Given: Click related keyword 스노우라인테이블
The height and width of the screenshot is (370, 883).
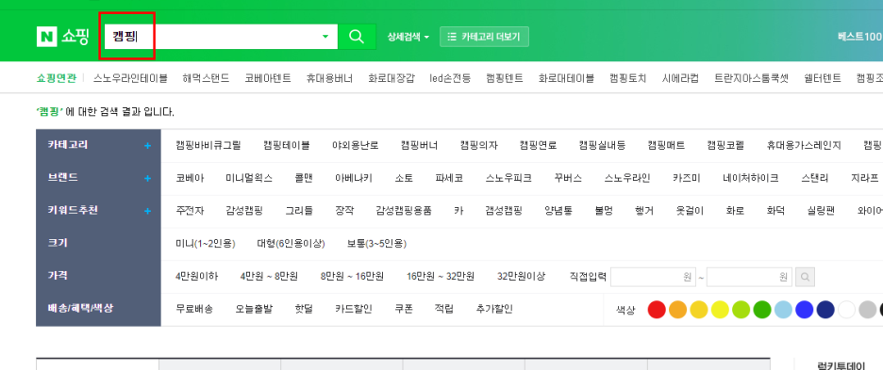Looking at the screenshot, I should [x=130, y=78].
